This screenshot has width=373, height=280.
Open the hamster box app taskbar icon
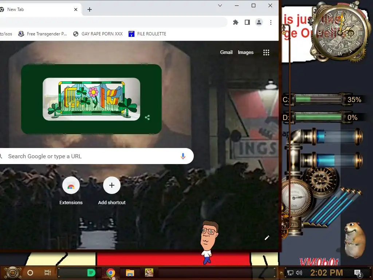(149, 273)
